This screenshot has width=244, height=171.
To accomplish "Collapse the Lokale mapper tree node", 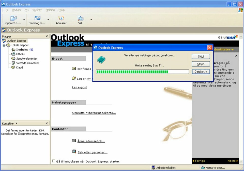I will [4, 45].
